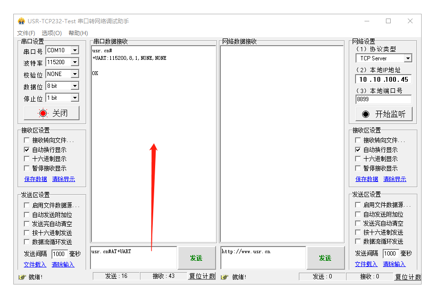Click serial 清除输入 link
The height and width of the screenshot is (294, 434).
(63, 265)
